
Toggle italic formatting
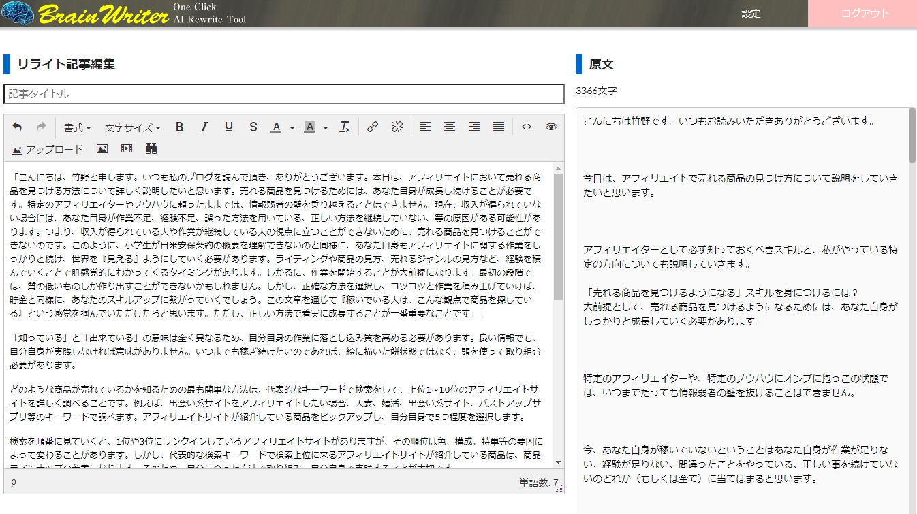[x=204, y=127]
